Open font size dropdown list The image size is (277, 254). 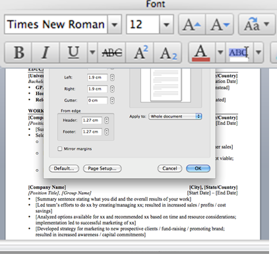click(166, 24)
